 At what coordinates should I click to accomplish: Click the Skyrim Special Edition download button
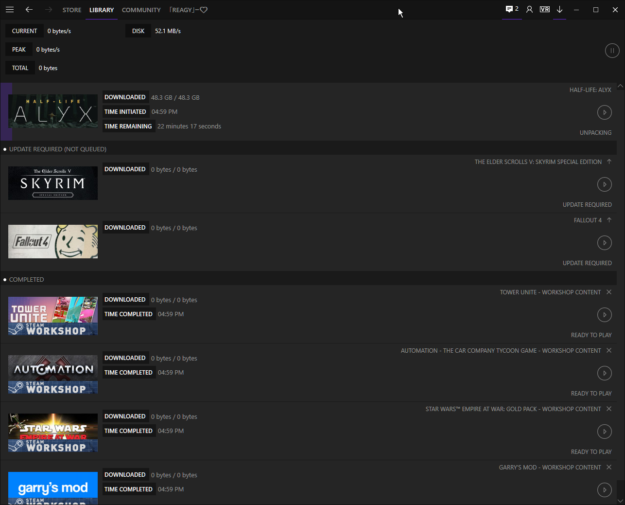[x=605, y=184]
